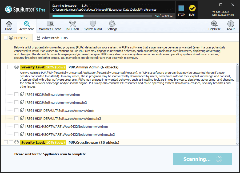Open PRO Tools

[72, 26]
